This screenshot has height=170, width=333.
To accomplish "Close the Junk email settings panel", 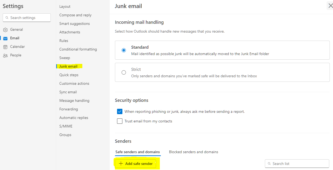I will click(330, 6).
